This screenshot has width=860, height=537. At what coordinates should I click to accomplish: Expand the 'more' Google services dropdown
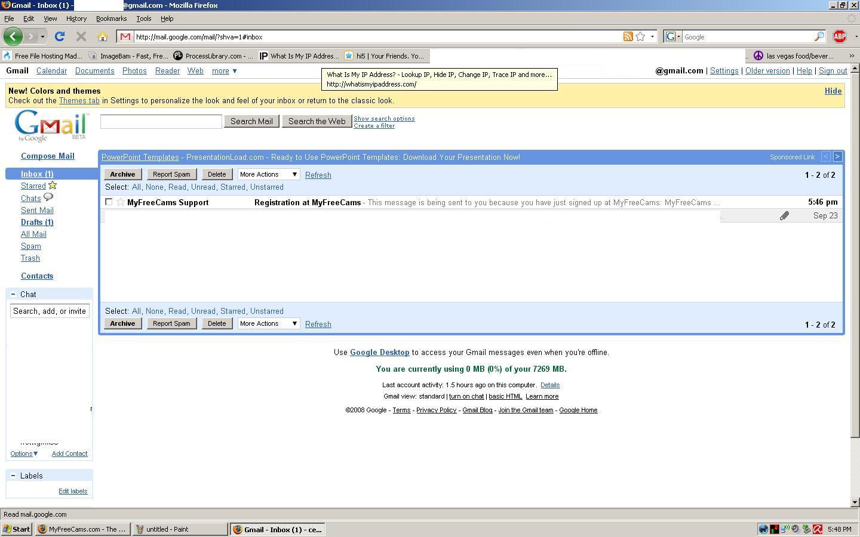point(224,70)
